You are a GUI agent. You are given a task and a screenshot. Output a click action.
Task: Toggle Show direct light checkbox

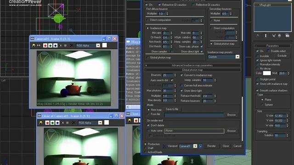[202, 51]
